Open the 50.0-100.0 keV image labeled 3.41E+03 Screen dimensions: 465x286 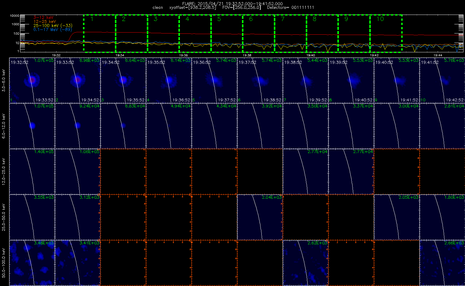[77, 263]
